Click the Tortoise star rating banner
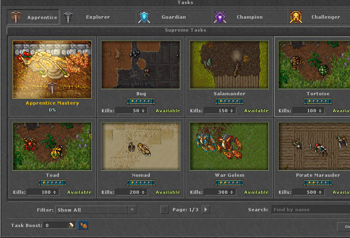Image resolution: width=350 pixels, height=238 pixels. (318, 101)
